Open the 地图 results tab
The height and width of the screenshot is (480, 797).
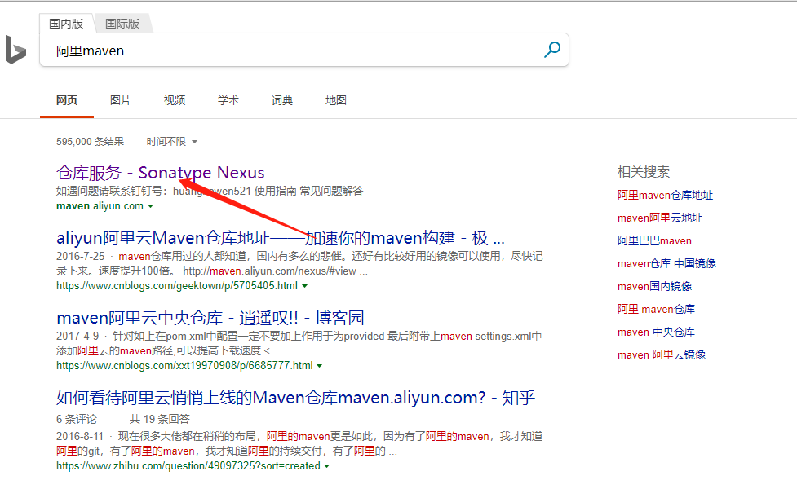tap(336, 100)
